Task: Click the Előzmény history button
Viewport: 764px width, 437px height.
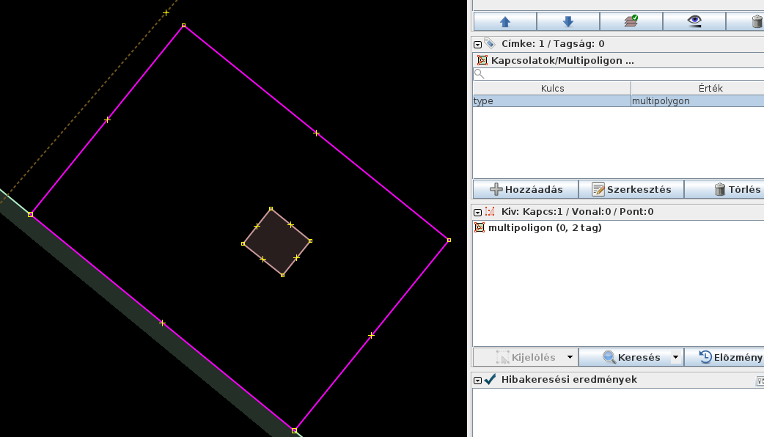Action: [x=724, y=357]
